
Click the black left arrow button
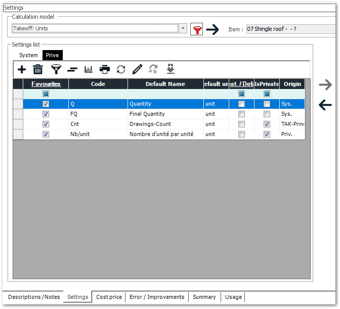pos(325,105)
